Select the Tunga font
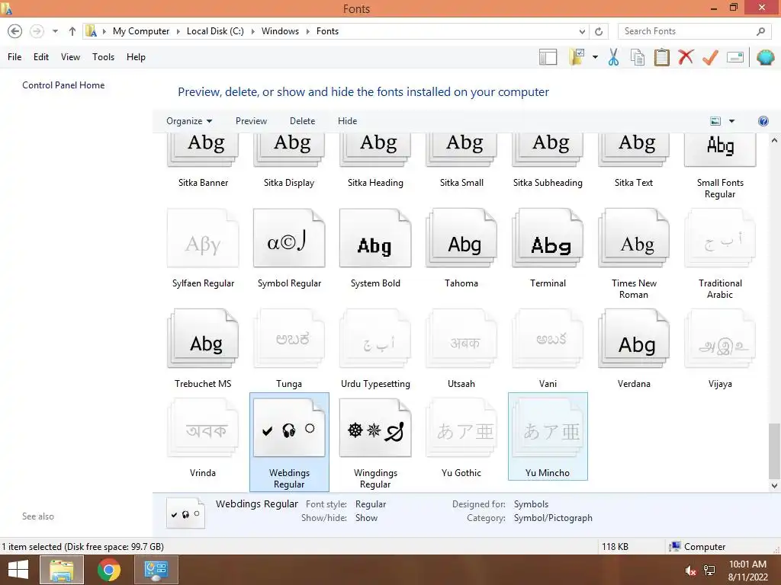Viewport: 781px width, 585px height. (289, 349)
